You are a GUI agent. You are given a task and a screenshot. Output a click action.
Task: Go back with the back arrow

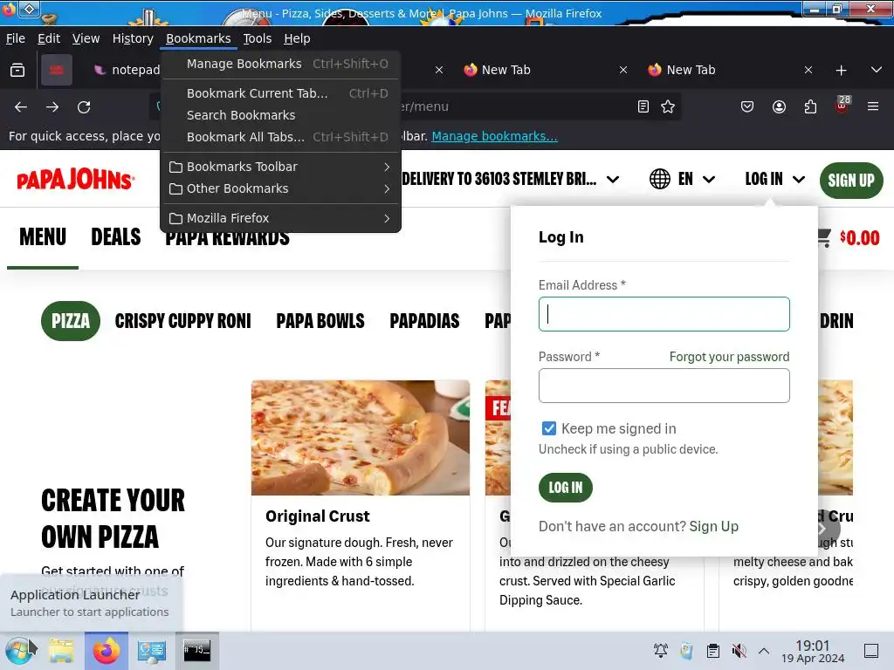21,107
